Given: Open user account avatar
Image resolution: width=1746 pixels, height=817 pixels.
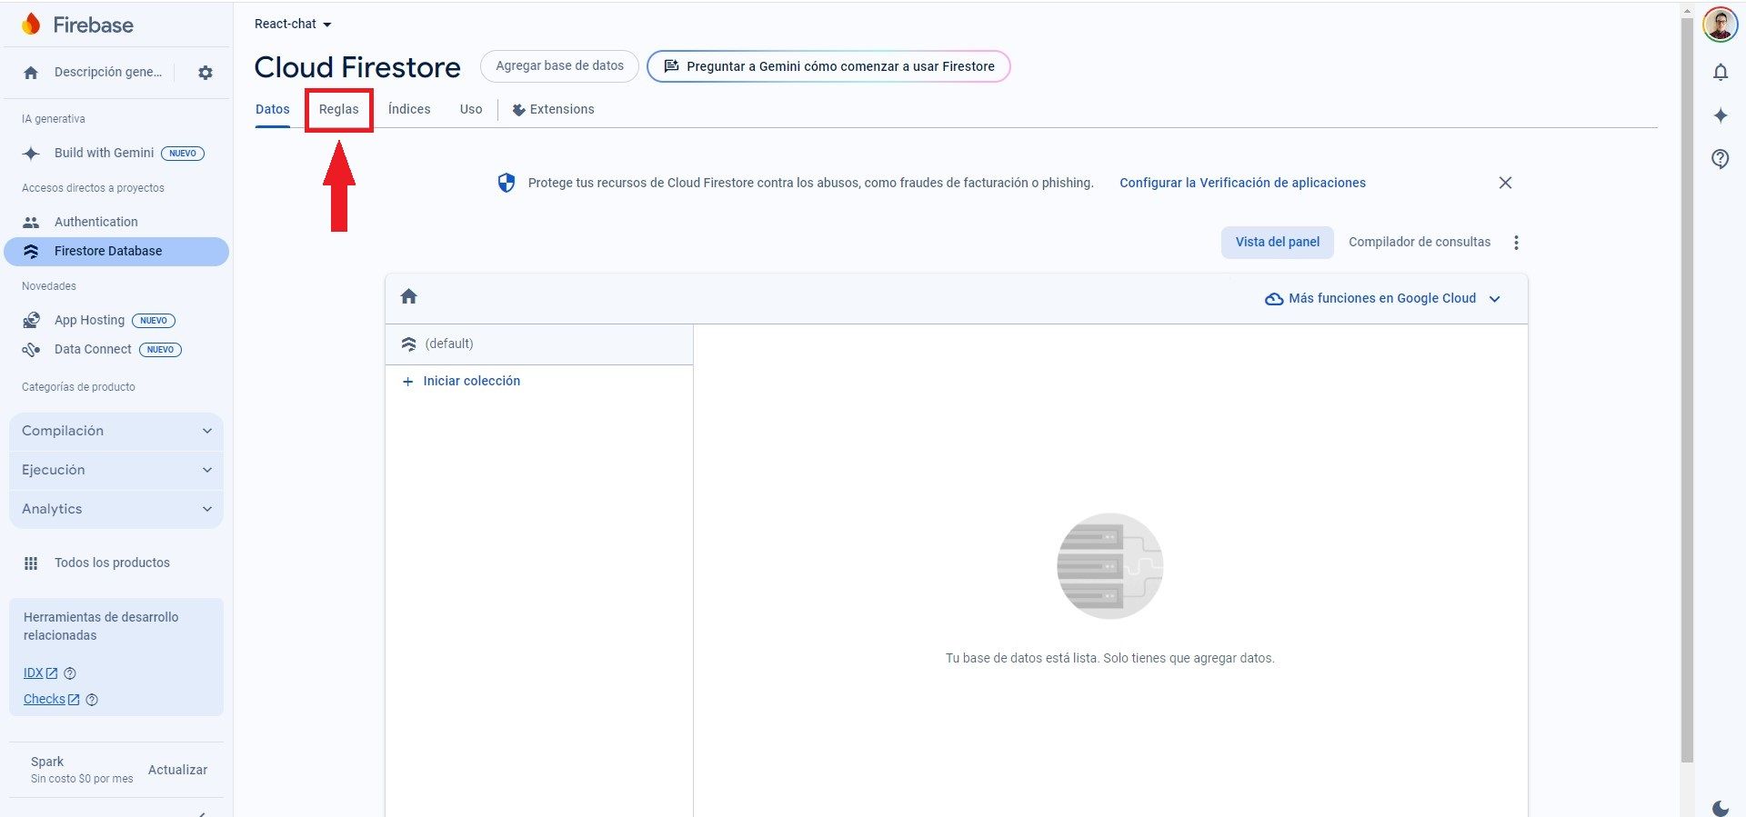Looking at the screenshot, I should [1720, 25].
